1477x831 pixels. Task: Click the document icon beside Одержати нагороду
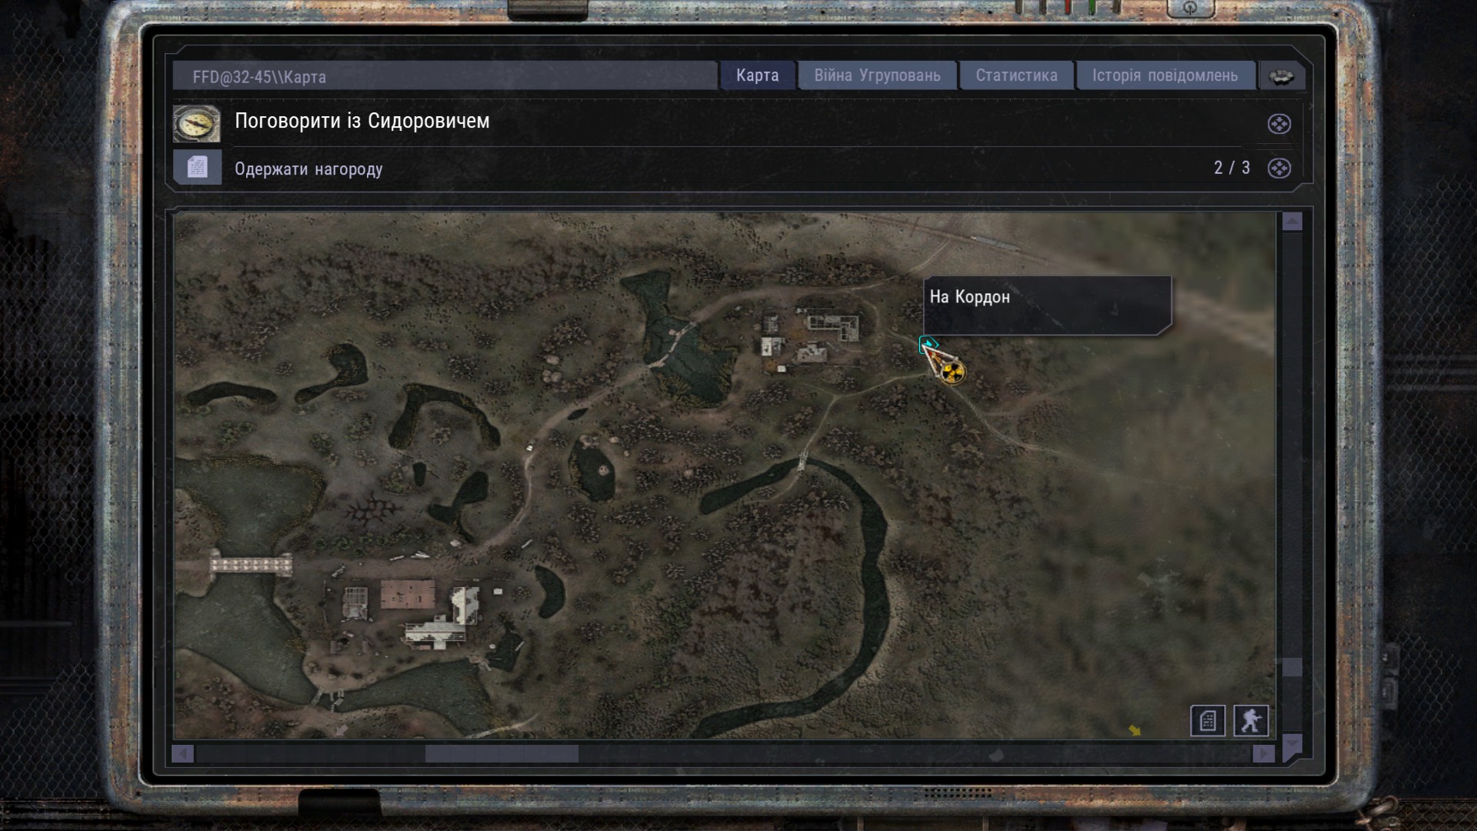(x=198, y=167)
